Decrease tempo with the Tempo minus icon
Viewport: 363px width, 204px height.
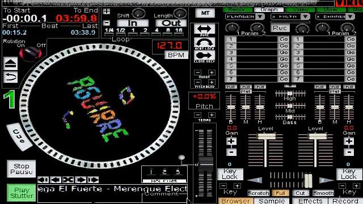coord(197,115)
